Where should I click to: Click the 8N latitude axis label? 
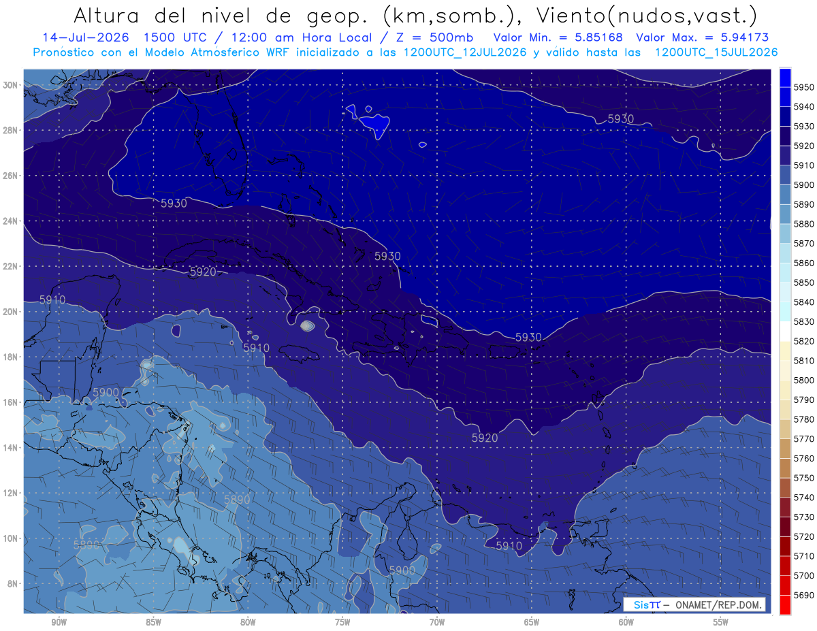pyautogui.click(x=12, y=583)
